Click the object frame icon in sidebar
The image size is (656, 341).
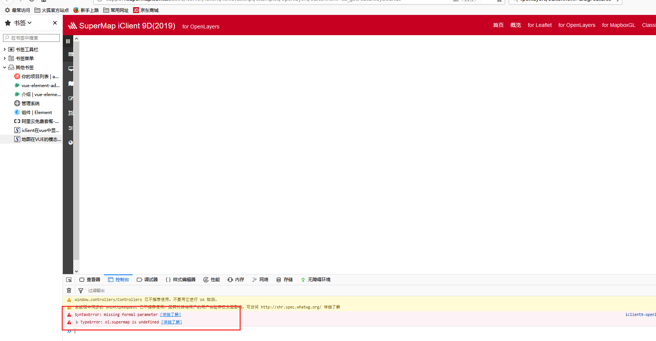(x=71, y=113)
